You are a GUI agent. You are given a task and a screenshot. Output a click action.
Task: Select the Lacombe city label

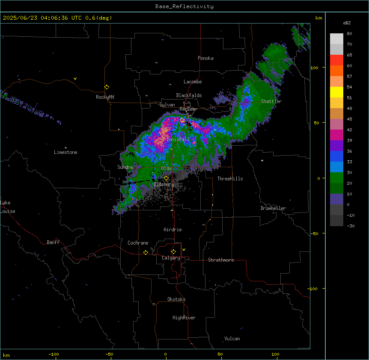[x=193, y=82]
